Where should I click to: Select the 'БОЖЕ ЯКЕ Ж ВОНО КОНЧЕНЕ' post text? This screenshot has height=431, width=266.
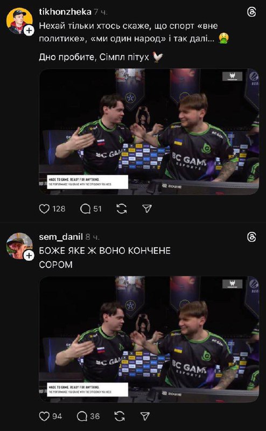104,251
